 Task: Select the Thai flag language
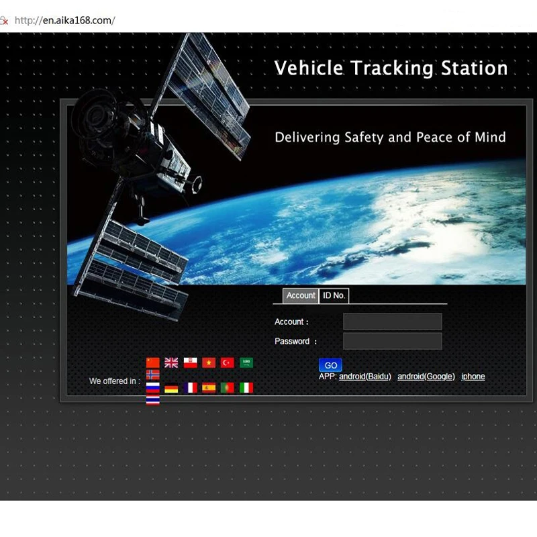click(x=153, y=399)
